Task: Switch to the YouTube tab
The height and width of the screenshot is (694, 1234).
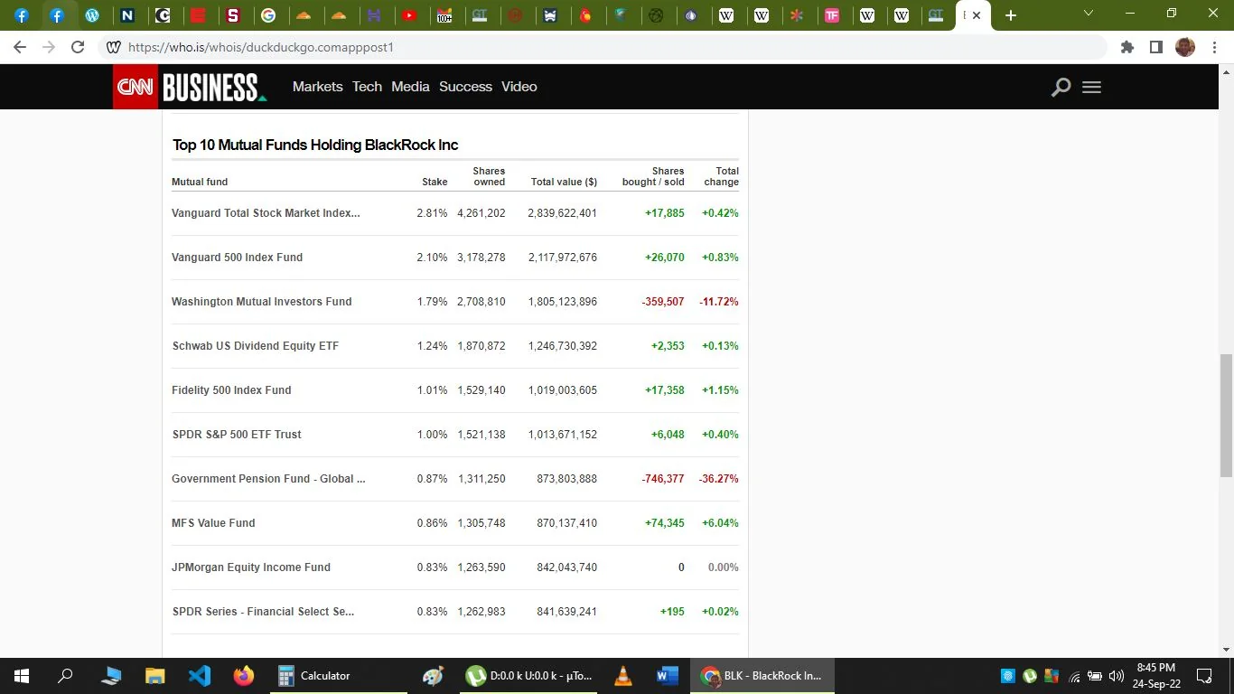Action: pyautogui.click(x=409, y=15)
